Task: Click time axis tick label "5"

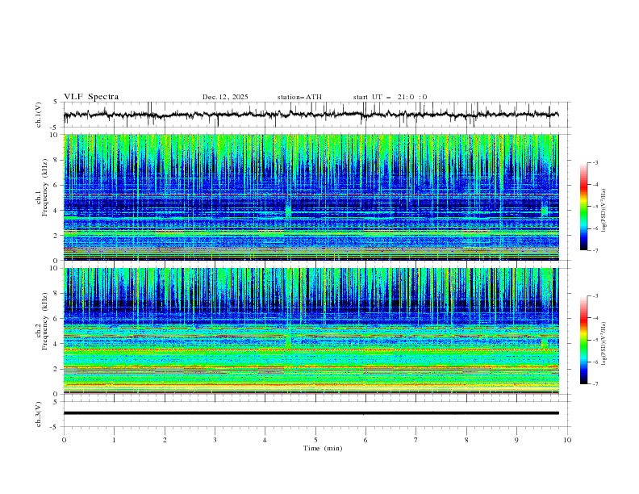Action: click(315, 440)
